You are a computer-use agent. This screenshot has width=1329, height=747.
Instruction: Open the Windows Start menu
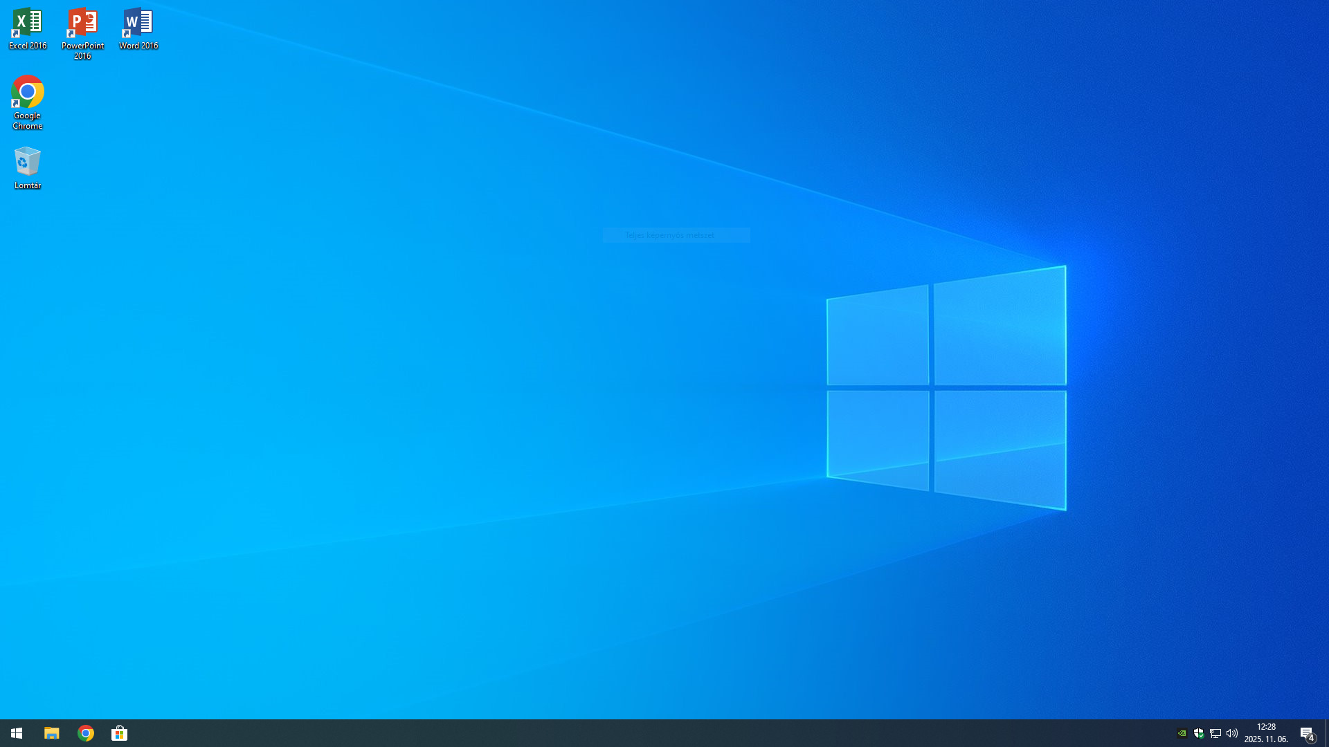pos(17,733)
